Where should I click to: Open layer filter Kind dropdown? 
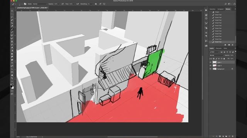coord(215,52)
